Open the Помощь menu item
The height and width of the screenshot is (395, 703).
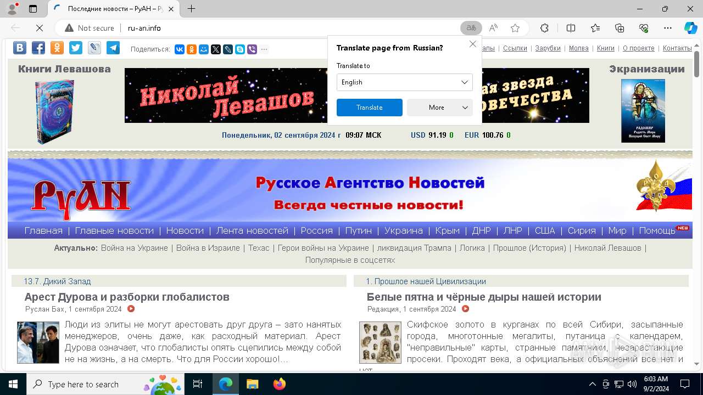point(657,230)
